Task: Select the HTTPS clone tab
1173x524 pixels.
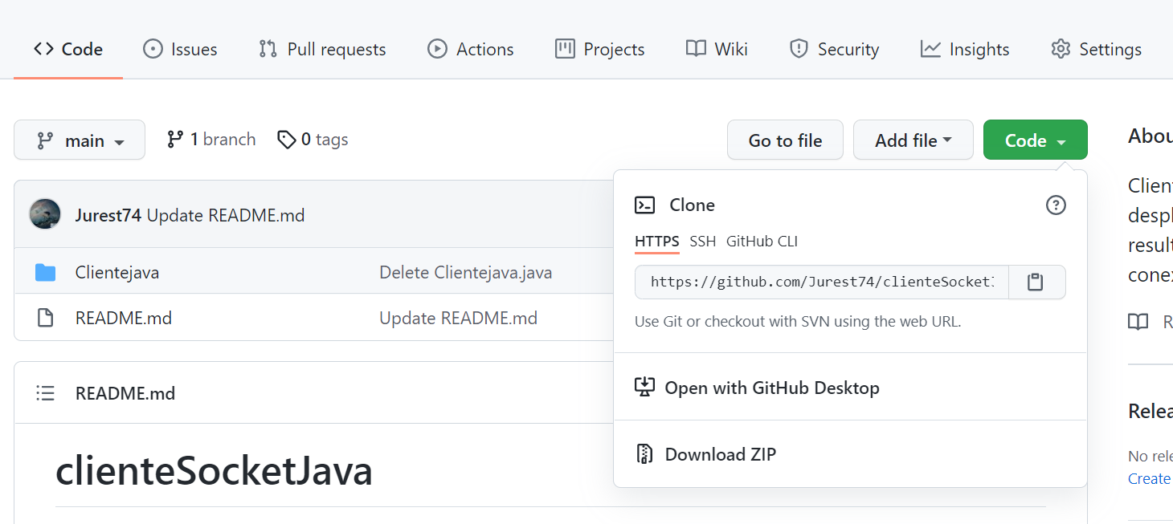Action: tap(657, 242)
